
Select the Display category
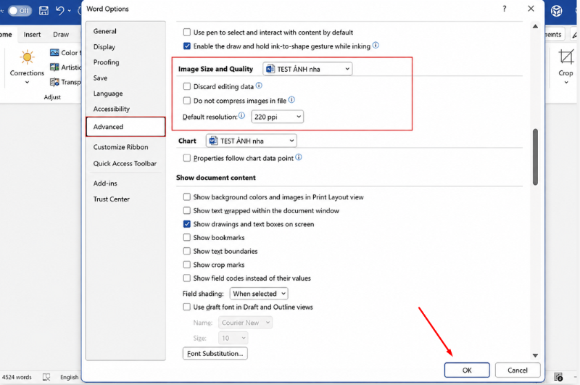click(125, 47)
